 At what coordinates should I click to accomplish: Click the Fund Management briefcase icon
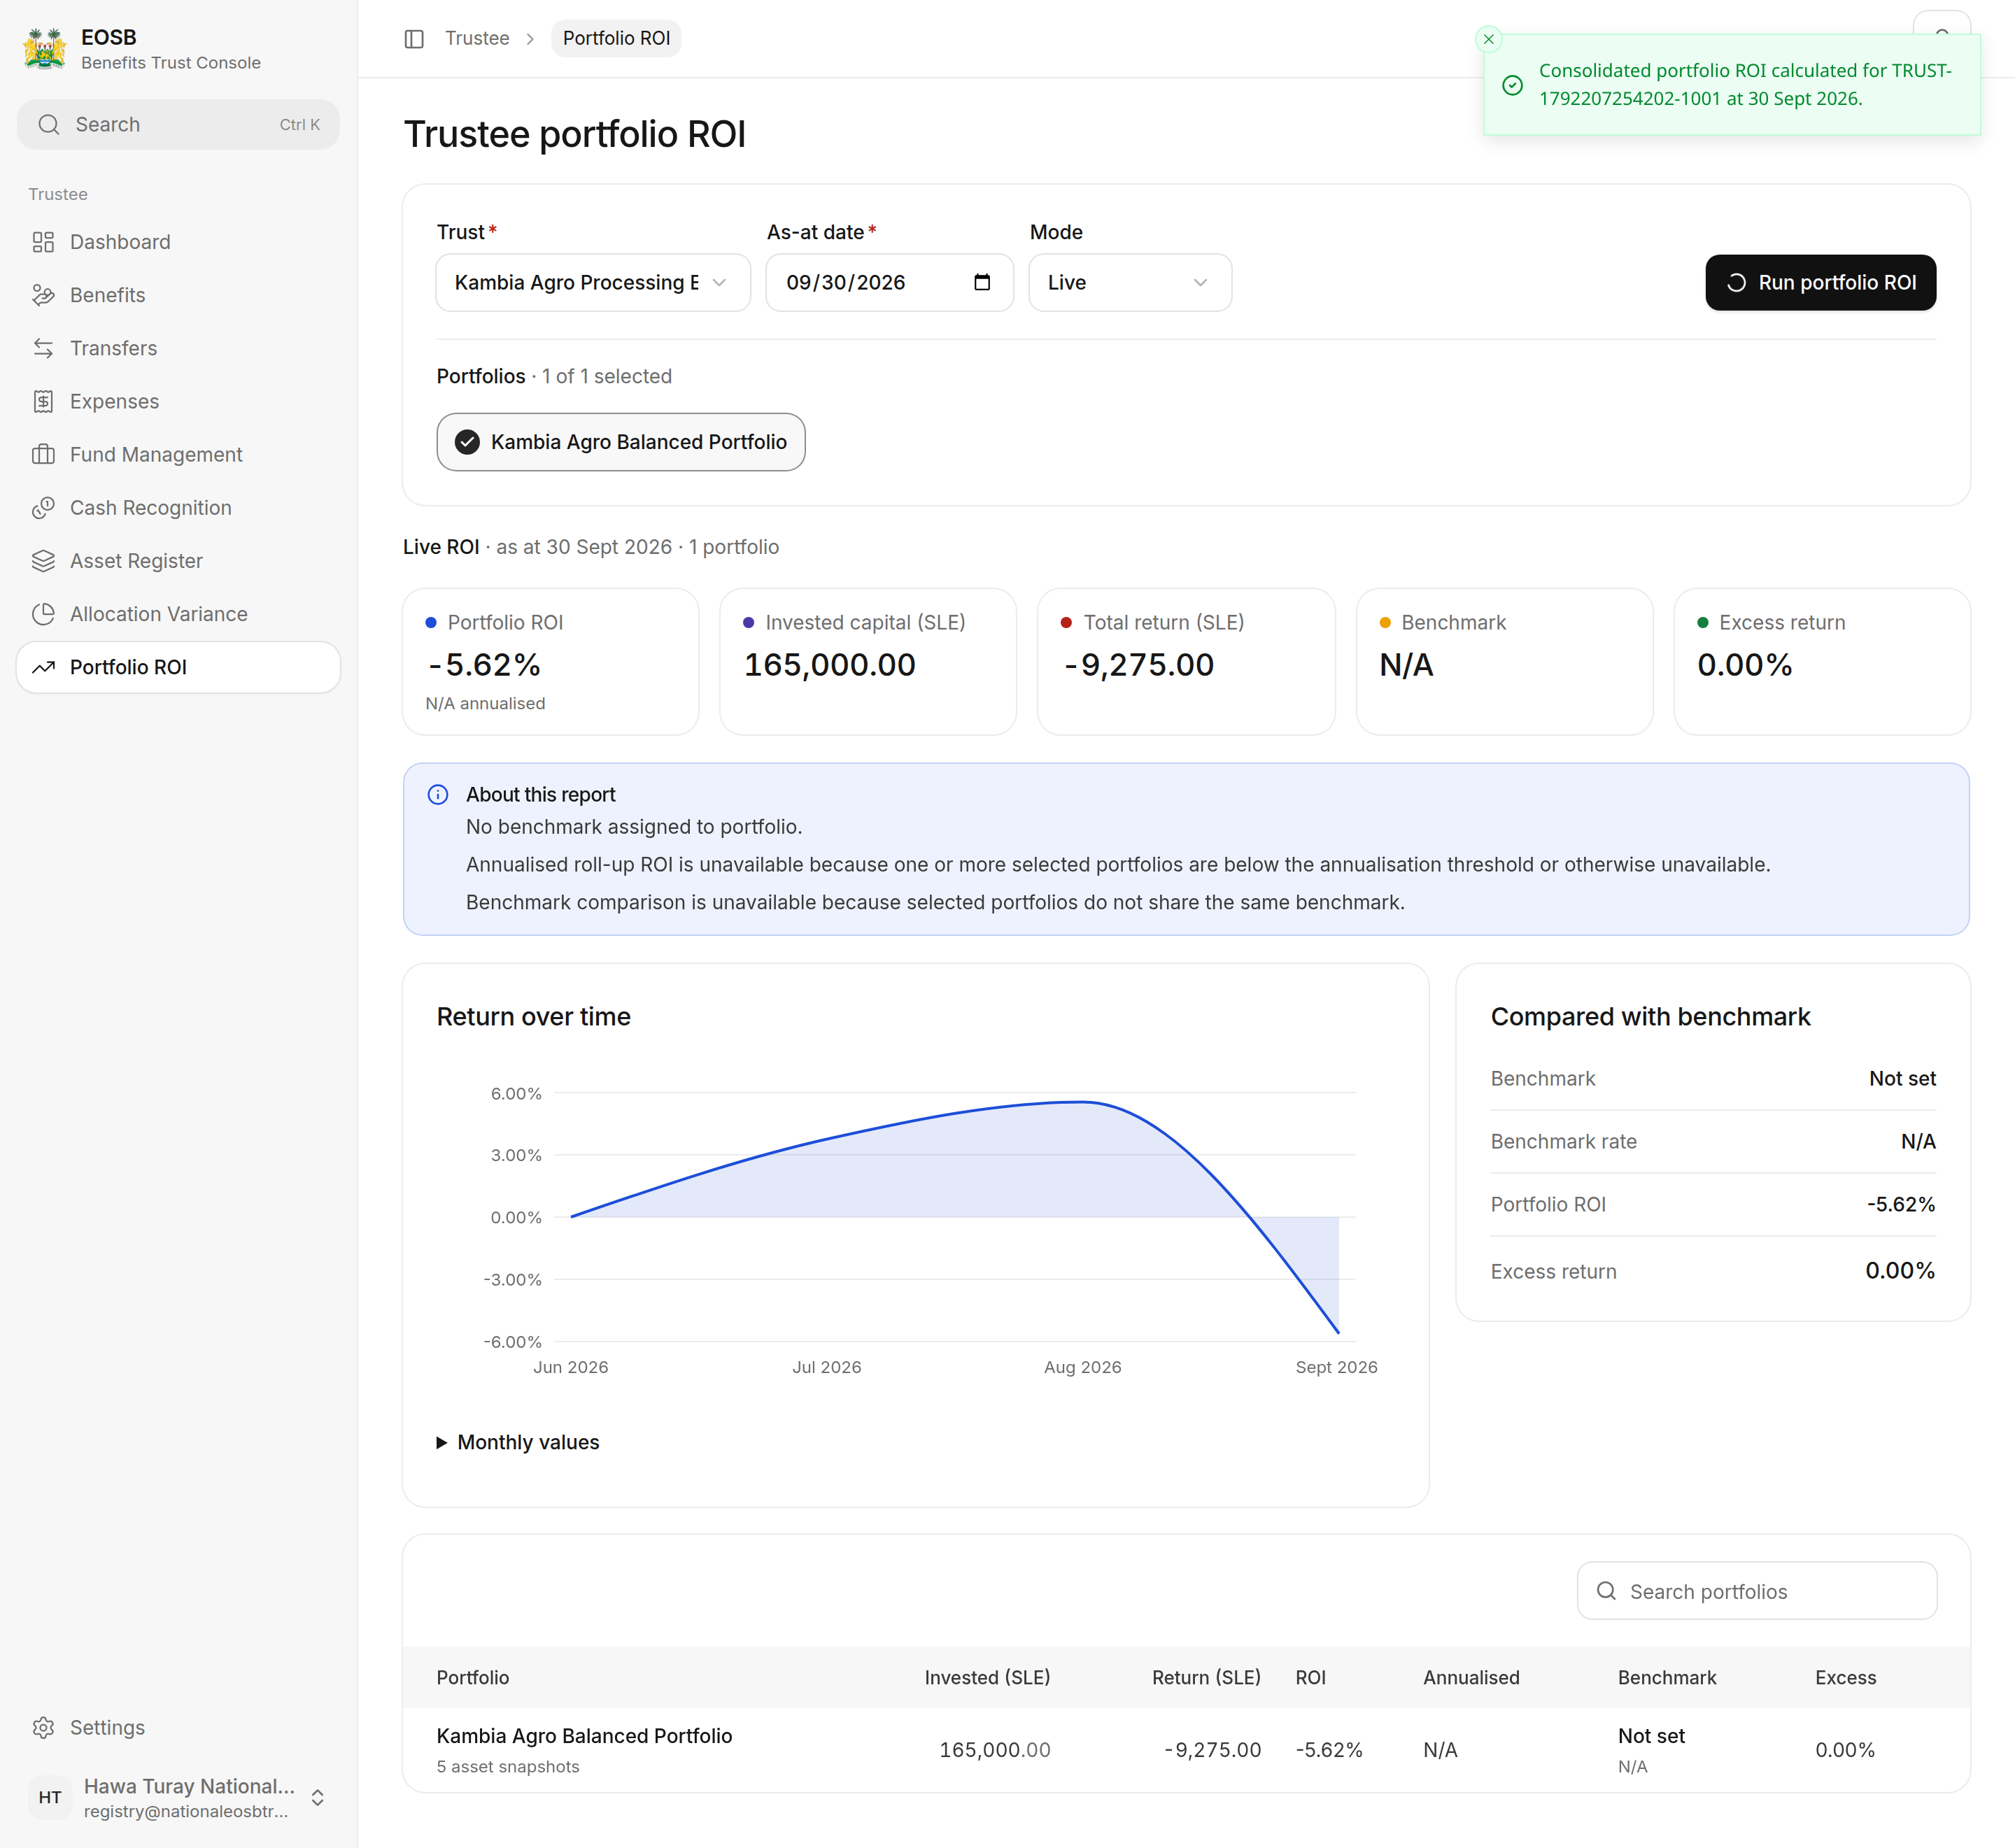tap(43, 454)
